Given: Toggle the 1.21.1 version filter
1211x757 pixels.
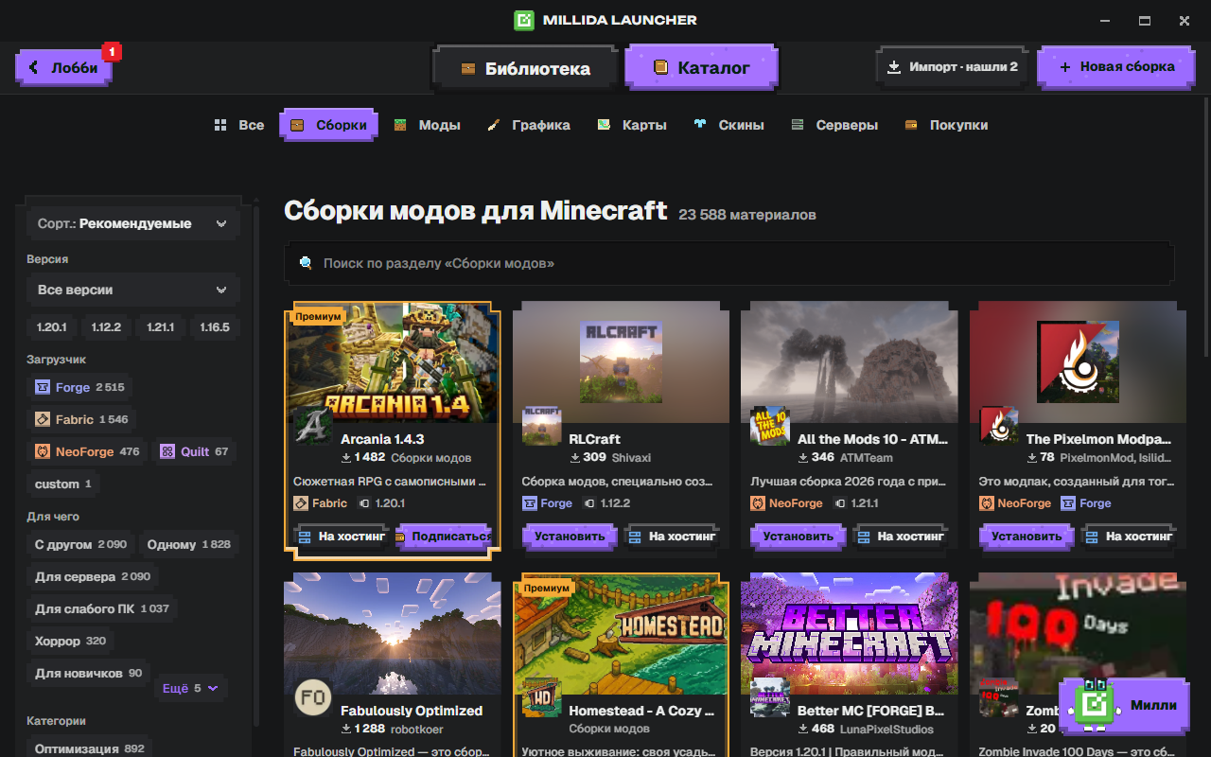Looking at the screenshot, I should point(160,327).
